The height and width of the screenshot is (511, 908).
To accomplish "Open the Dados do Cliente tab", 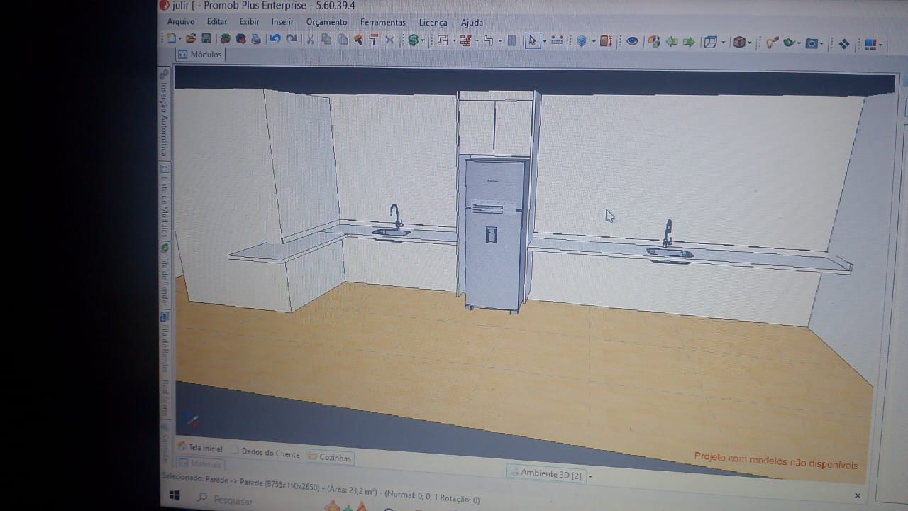I will click(270, 453).
